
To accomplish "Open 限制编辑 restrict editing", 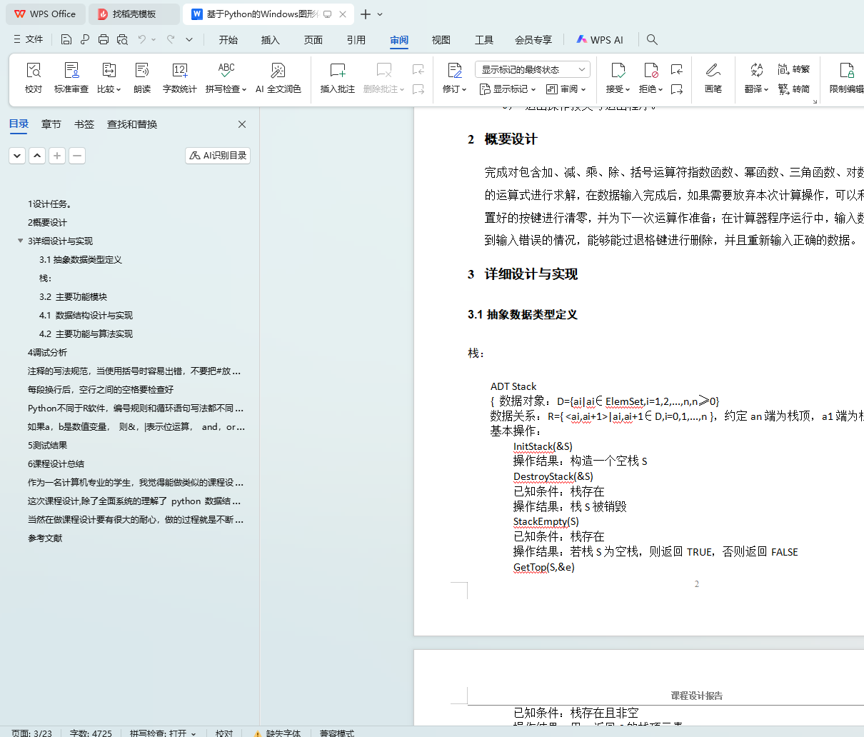I will coord(846,78).
